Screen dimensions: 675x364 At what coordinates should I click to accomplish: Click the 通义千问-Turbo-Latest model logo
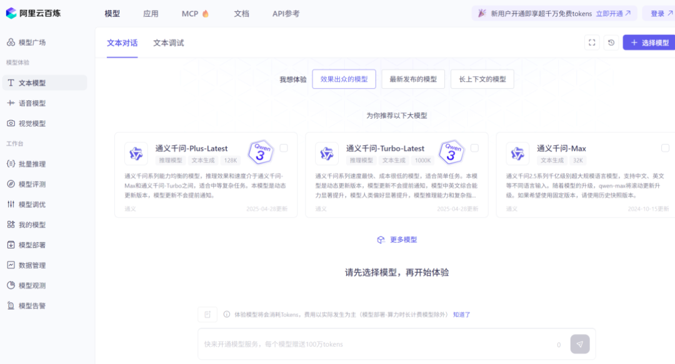327,154
